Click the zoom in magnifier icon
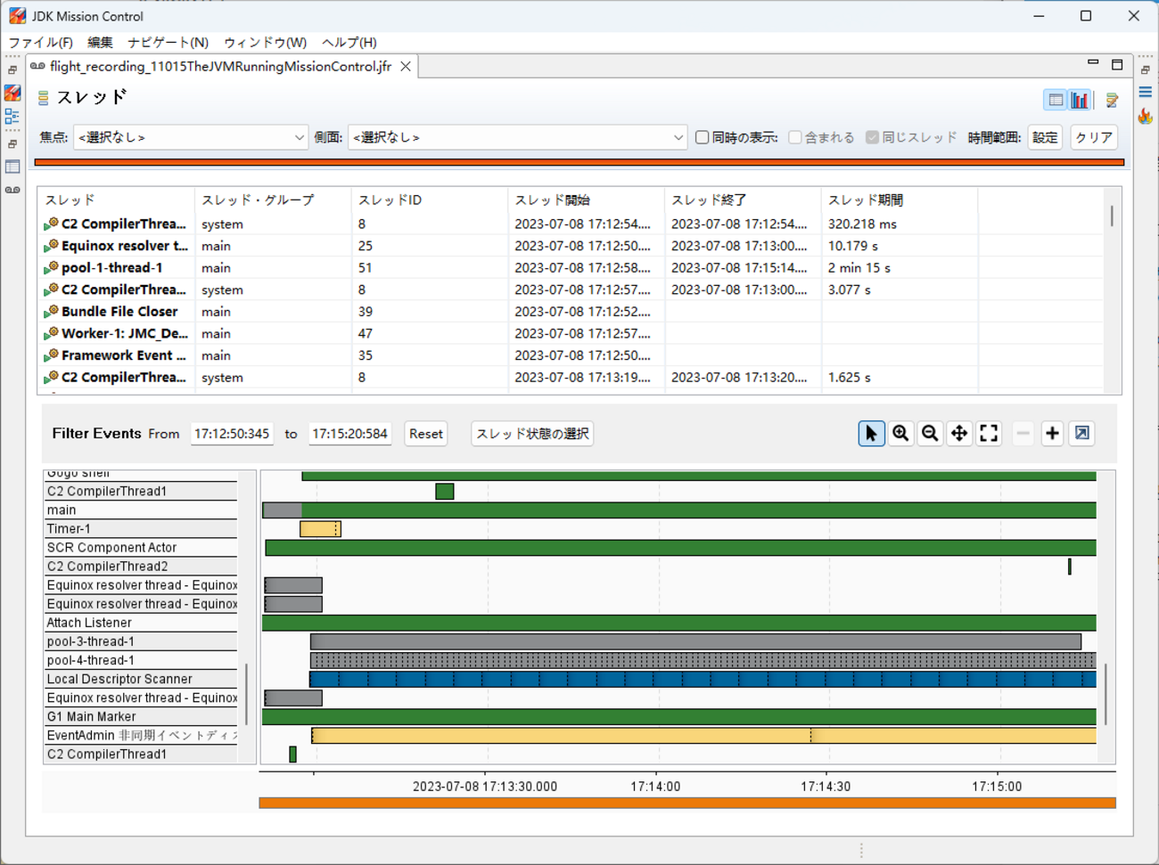 [900, 434]
